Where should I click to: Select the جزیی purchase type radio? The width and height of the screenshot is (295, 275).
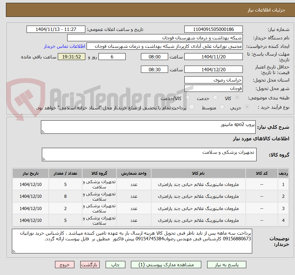247,107
